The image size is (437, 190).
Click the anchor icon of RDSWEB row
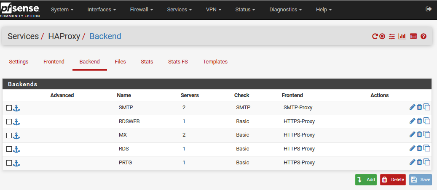pos(16,121)
